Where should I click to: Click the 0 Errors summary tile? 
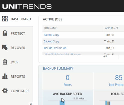[x=67, y=81]
